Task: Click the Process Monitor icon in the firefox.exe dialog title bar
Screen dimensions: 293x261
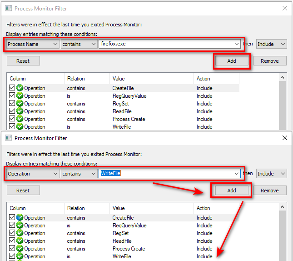Action: (x=8, y=9)
